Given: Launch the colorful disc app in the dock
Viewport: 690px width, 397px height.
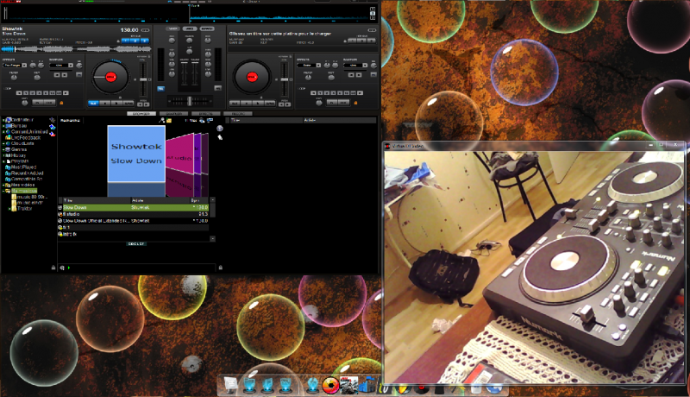Looking at the screenshot, I should 329,385.
